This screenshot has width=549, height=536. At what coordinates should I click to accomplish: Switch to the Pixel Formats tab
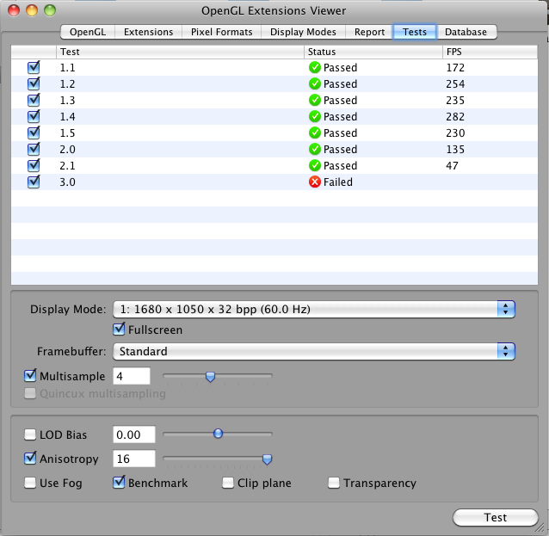point(221,32)
